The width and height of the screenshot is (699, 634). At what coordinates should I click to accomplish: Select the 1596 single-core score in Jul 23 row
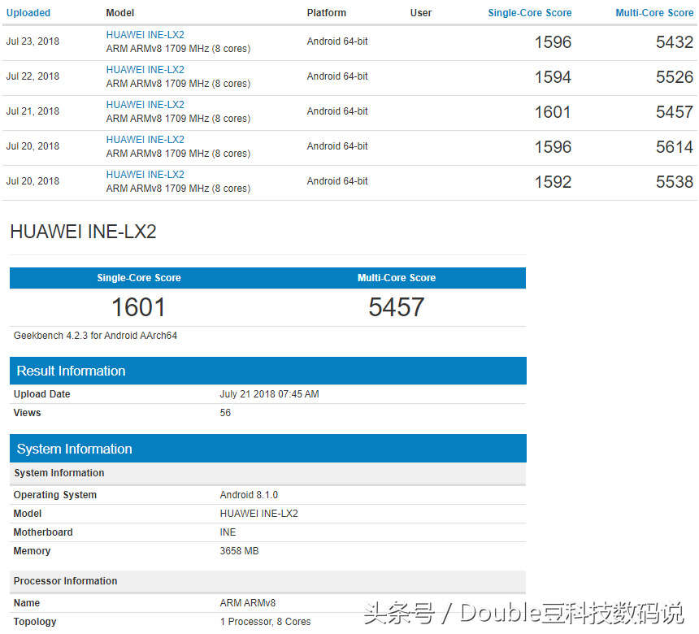(553, 42)
